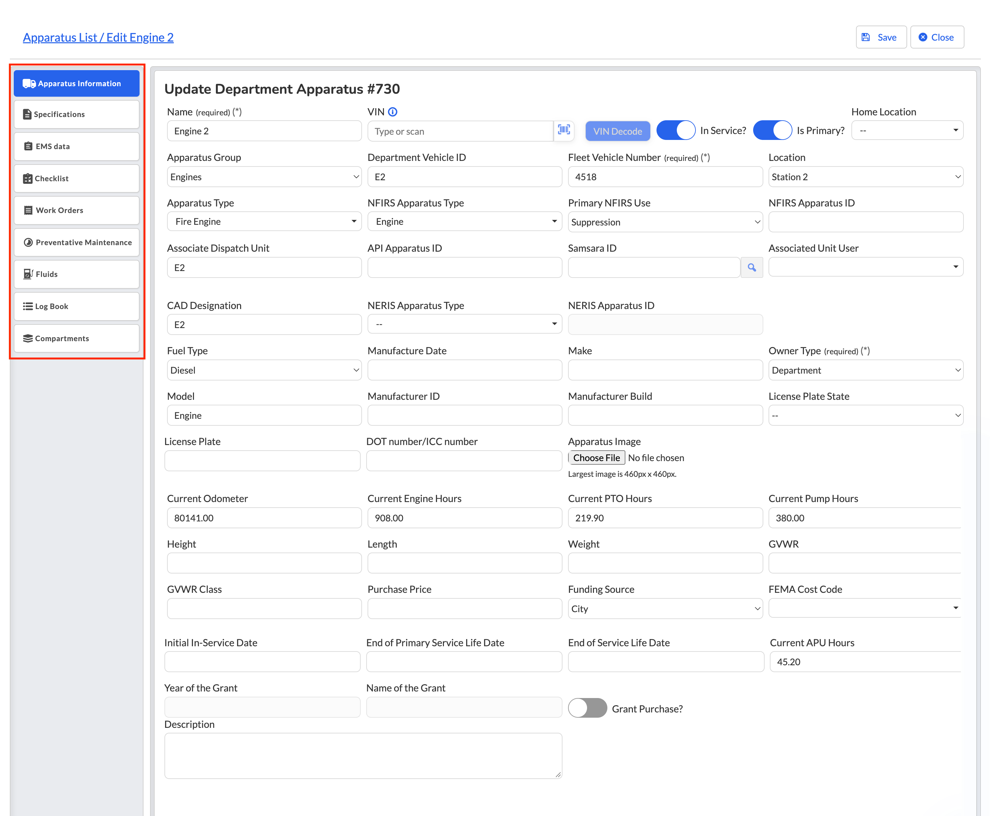Go to the Fluids tab
The width and height of the screenshot is (990, 816).
[77, 274]
